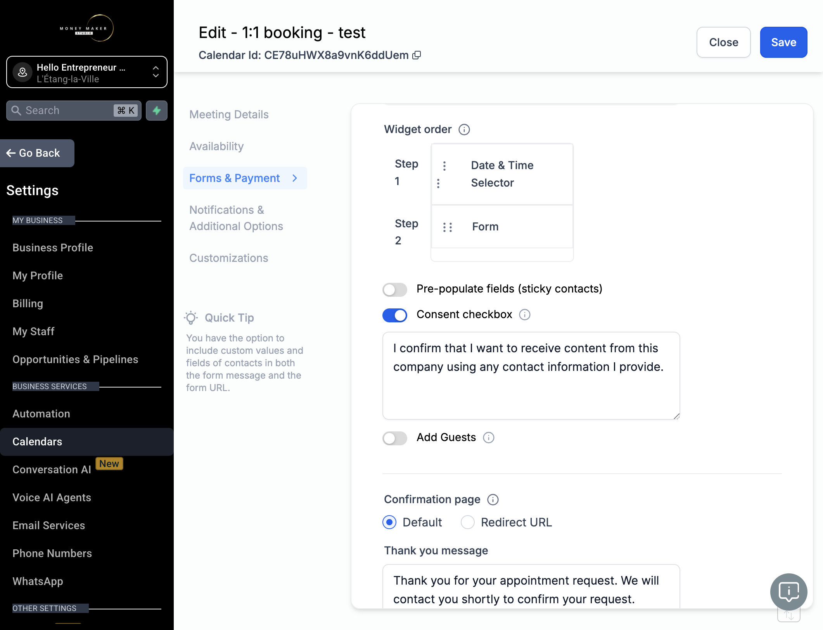This screenshot has height=630, width=823.
Task: Click the search magnifier icon
Action: [x=16, y=111]
